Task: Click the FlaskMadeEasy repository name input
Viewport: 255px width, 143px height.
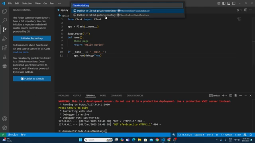Action: tap(127, 5)
